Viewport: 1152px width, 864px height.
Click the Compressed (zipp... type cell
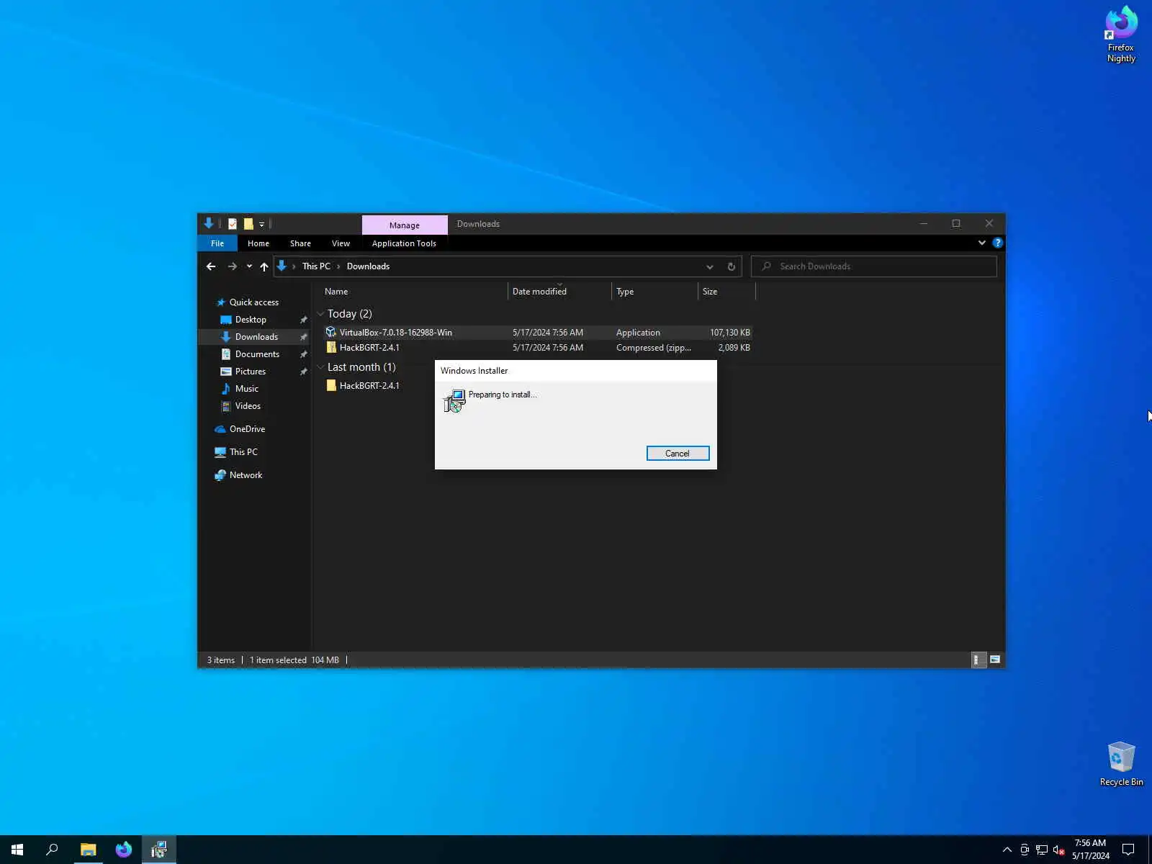(x=654, y=348)
